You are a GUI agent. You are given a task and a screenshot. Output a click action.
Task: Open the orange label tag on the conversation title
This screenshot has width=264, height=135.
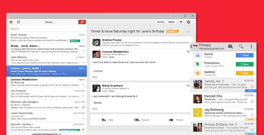[172, 31]
